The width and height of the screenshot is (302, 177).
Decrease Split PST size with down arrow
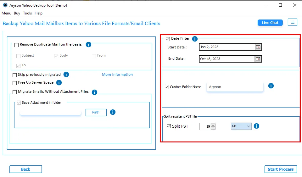(213, 128)
